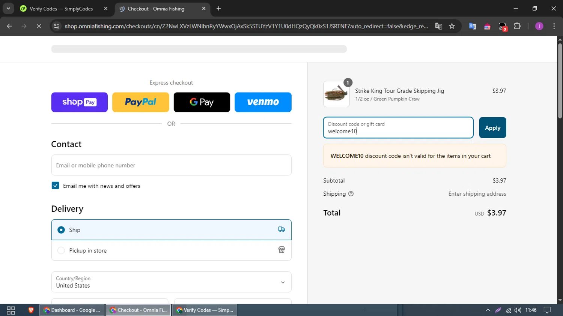Click the purple feather tray icon
The width and height of the screenshot is (563, 316).
[498, 310]
